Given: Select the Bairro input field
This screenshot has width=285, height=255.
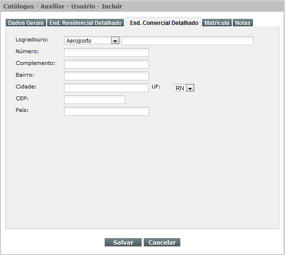Looking at the screenshot, I should 106,76.
